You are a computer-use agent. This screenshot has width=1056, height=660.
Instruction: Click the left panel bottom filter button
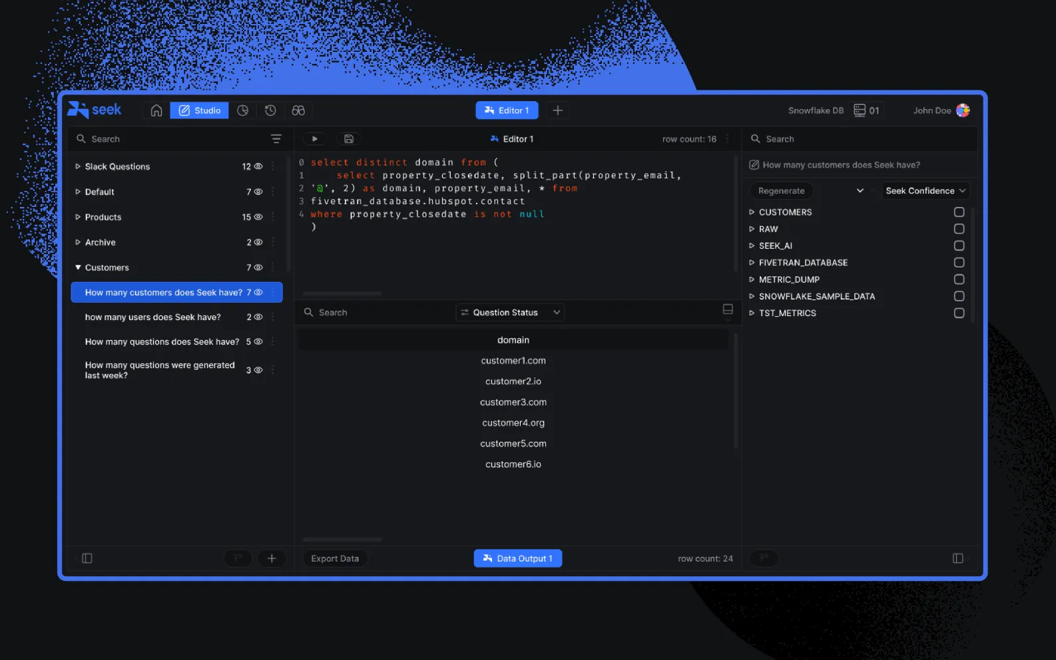[238, 558]
